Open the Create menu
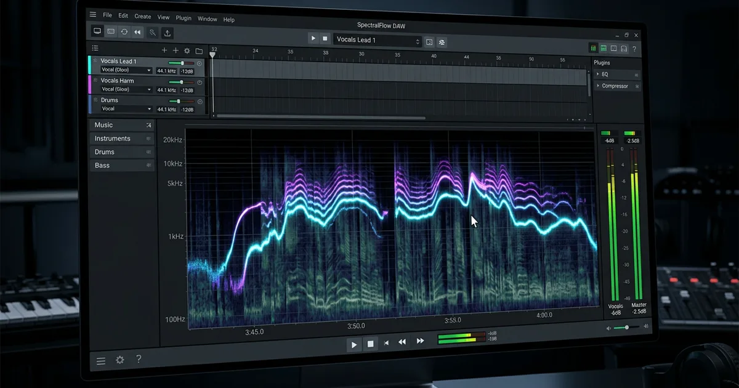 142,17
